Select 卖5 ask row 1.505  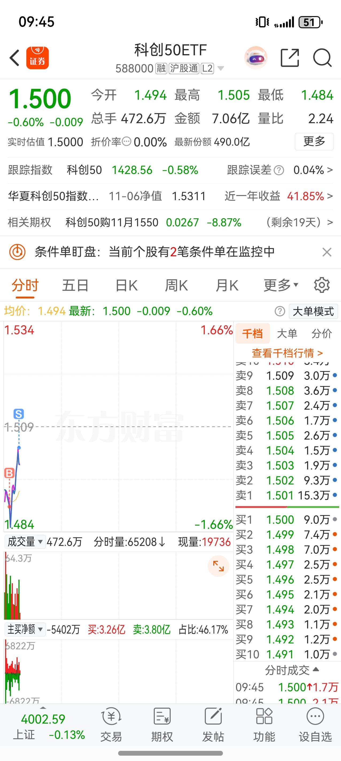pyautogui.click(x=287, y=436)
